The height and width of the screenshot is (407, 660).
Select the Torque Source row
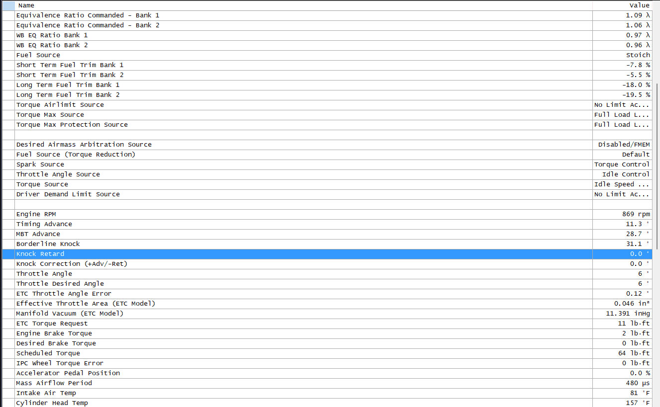[x=327, y=184]
